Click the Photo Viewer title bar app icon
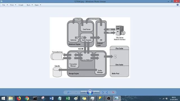This screenshot has height=101, width=180. (x=1, y=1)
